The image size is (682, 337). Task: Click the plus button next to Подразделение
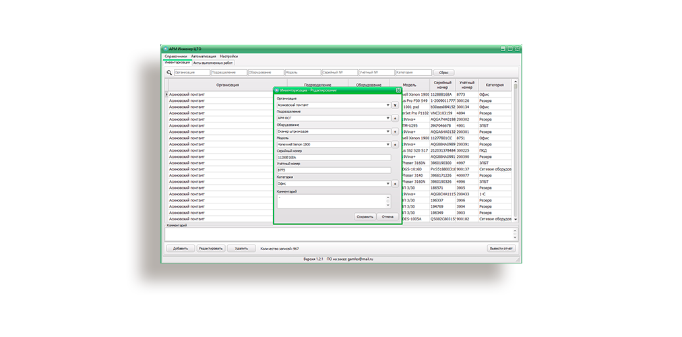coord(396,118)
